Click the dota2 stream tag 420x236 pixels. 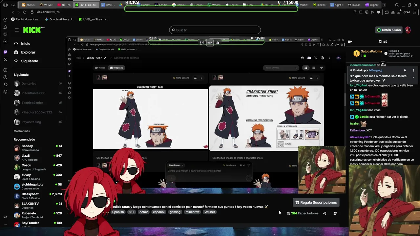coord(143,212)
